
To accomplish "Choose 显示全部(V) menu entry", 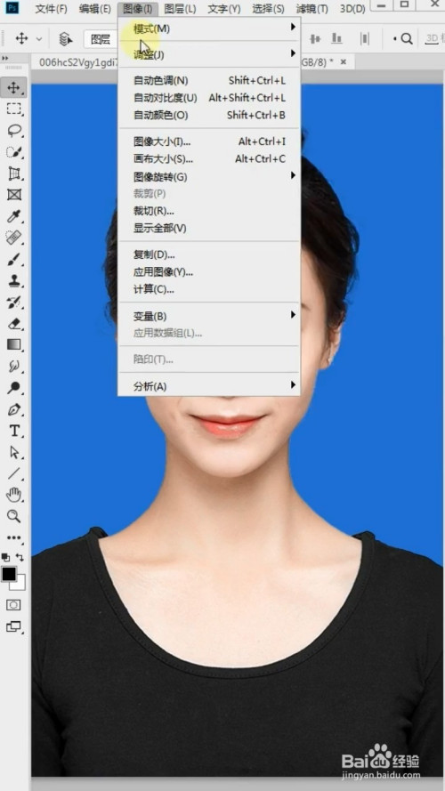I will (x=209, y=228).
